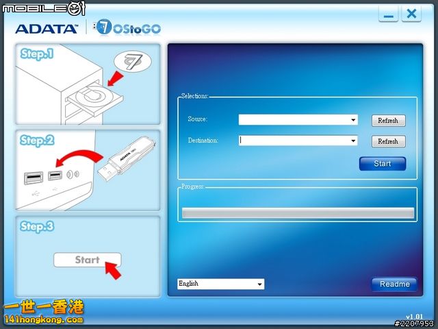
Task: Click the ADATA logo in header
Action: pos(47,29)
